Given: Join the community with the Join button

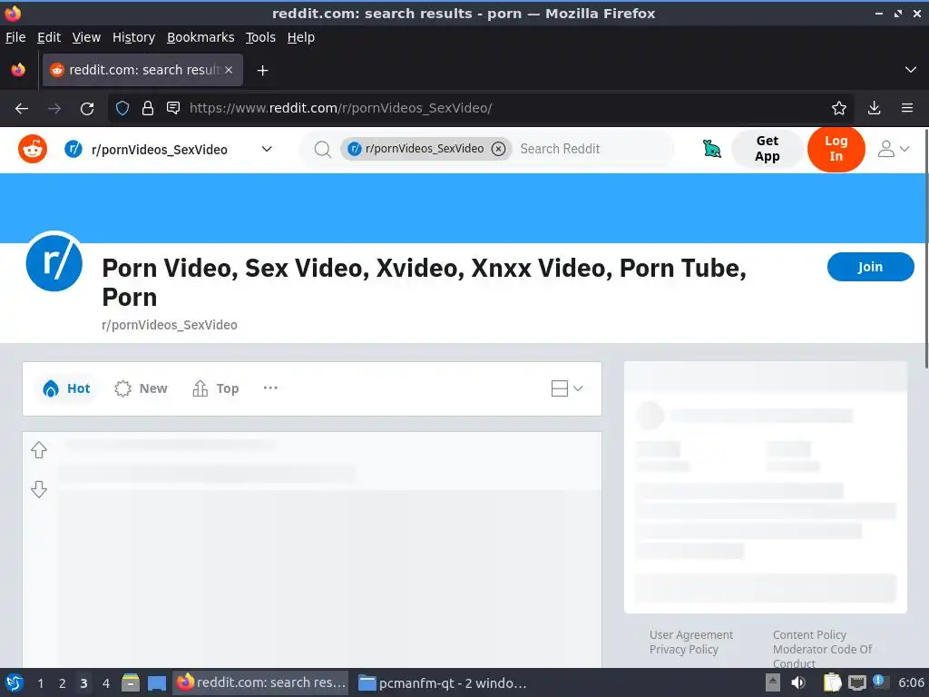Looking at the screenshot, I should pos(870,267).
